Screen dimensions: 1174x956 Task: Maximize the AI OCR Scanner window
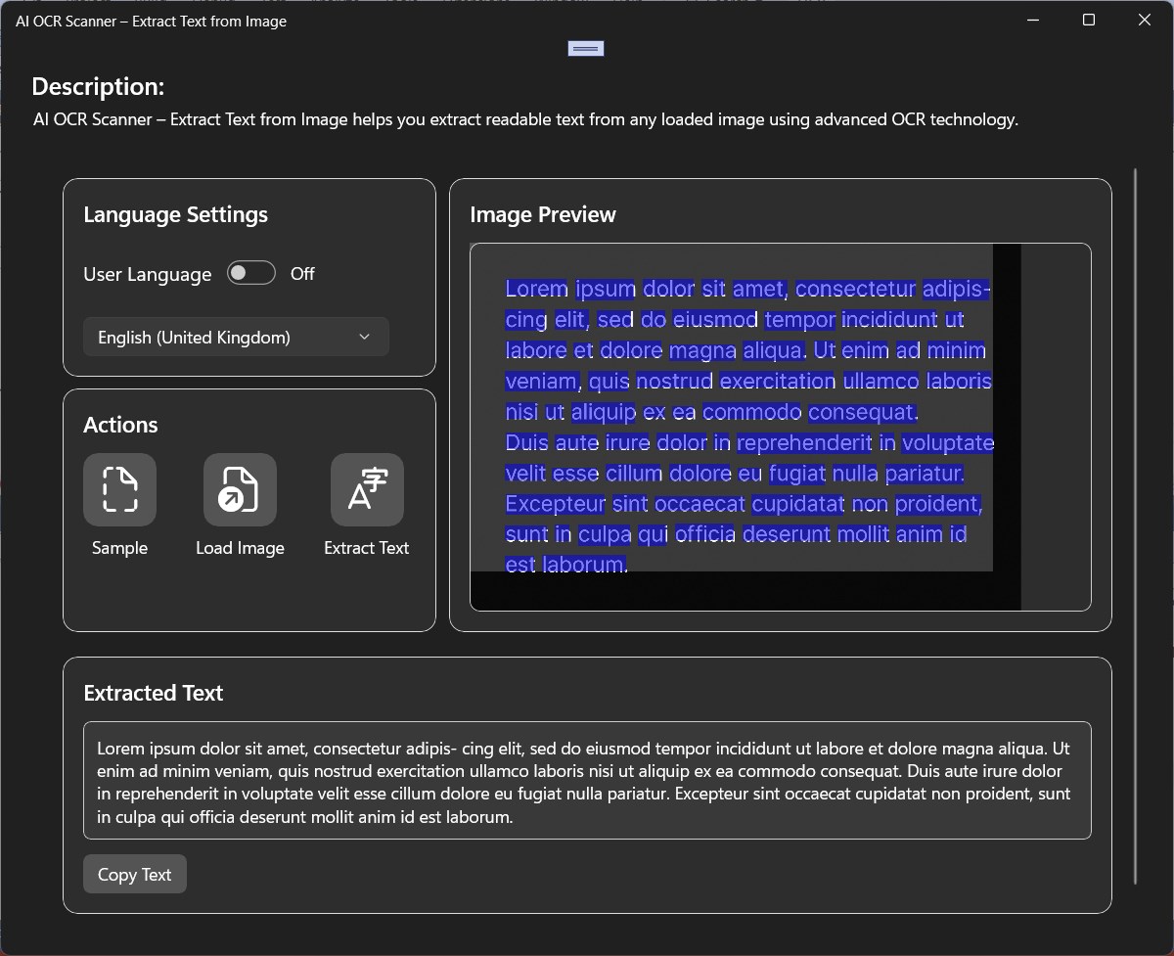tap(1089, 21)
